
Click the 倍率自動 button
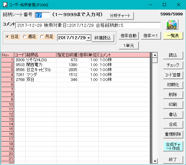pyautogui.click(x=129, y=36)
